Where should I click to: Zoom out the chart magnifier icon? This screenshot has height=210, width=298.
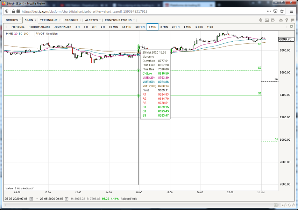286,205
